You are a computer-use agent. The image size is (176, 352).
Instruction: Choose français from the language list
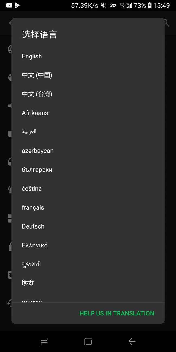point(33,207)
